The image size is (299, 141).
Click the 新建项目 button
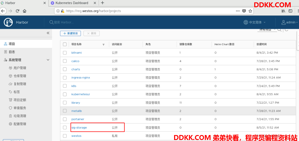70,33
